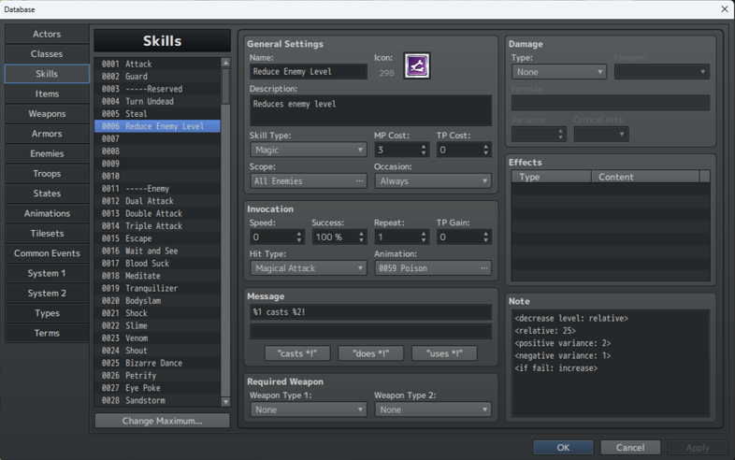Screen dimensions: 735x460
Task: Click the Change Maximum button
Action: (162, 421)
